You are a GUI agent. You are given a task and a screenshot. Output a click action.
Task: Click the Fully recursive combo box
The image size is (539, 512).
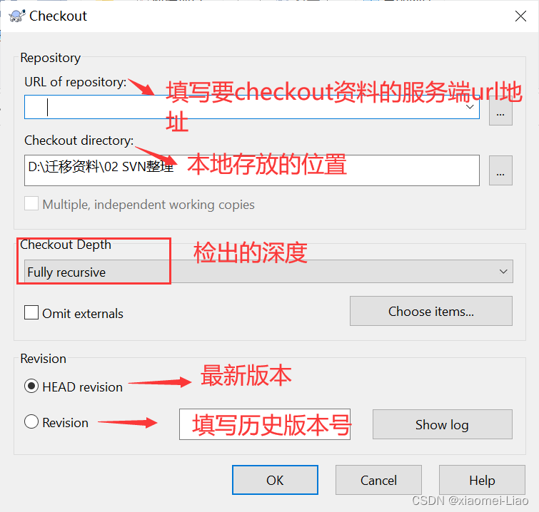coord(268,271)
